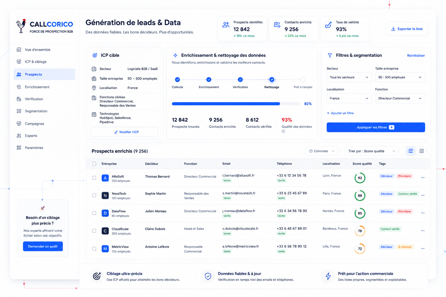Check the DataFlow row checkbox
The height and width of the screenshot is (297, 446).
tap(94, 213)
